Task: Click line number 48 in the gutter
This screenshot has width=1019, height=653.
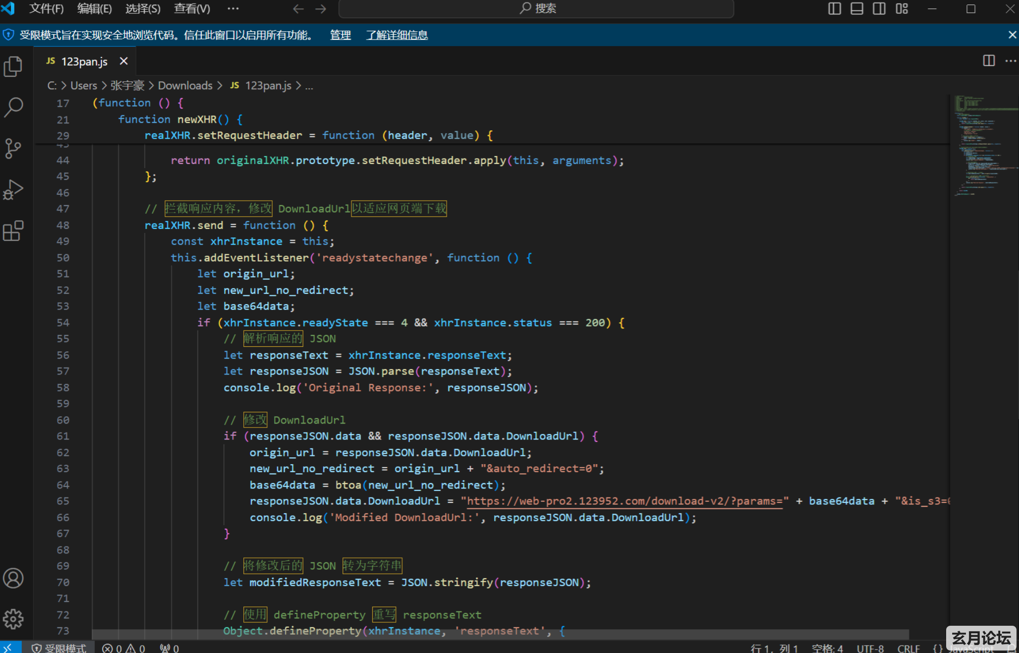Action: [x=63, y=225]
